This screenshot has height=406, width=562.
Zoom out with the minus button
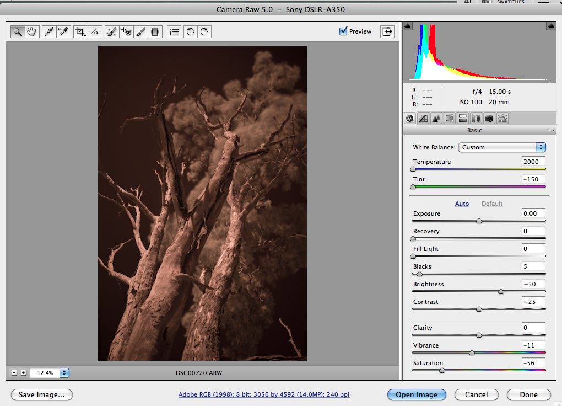[14, 372]
